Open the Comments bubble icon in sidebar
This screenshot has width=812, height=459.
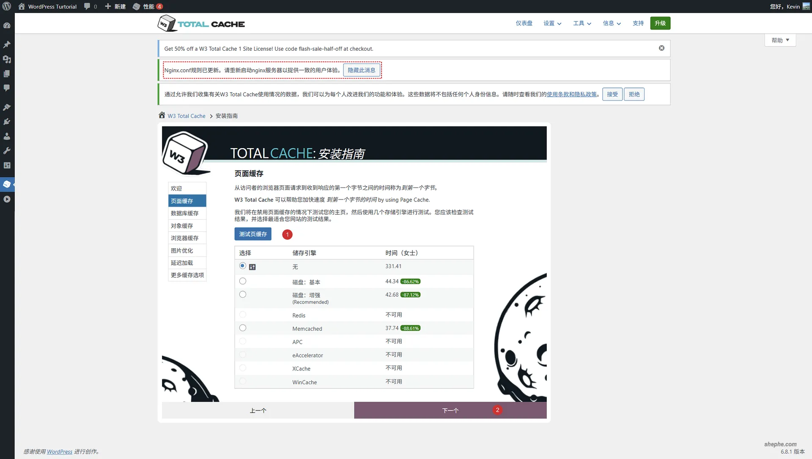7,88
